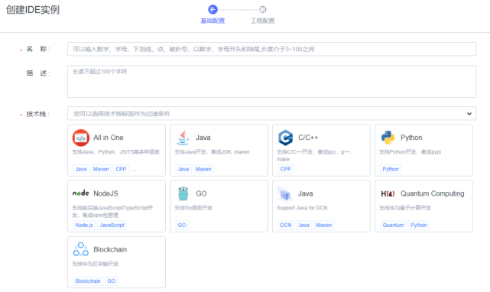
Task: Click the 支持华为区块链开发 description
Action: 96,264
